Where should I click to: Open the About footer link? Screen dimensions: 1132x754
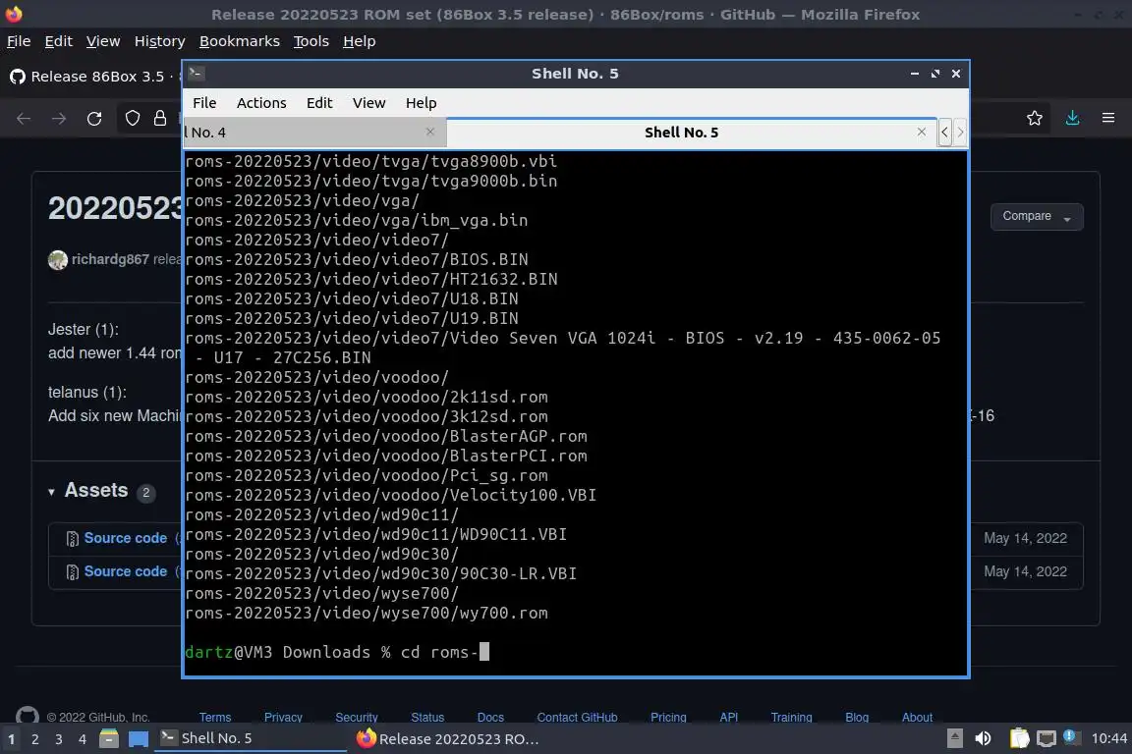pyautogui.click(x=917, y=718)
